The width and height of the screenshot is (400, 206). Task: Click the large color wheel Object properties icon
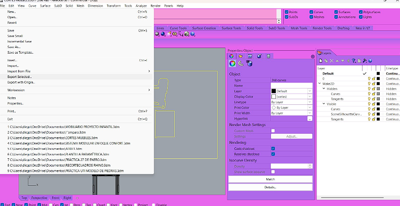(232, 63)
